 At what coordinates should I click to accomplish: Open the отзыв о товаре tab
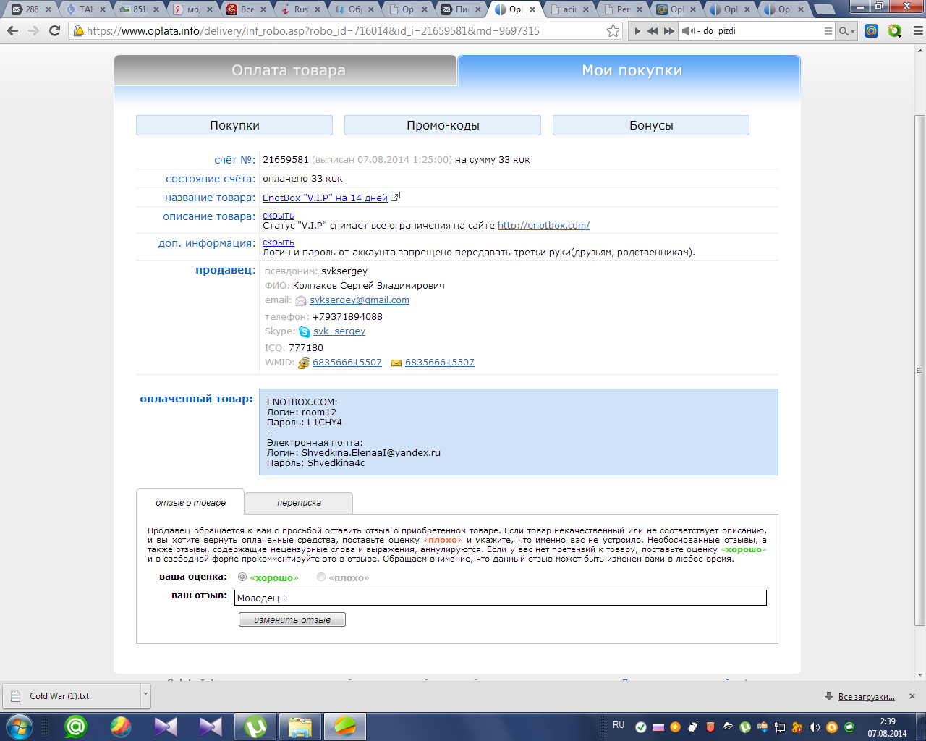[x=190, y=502]
